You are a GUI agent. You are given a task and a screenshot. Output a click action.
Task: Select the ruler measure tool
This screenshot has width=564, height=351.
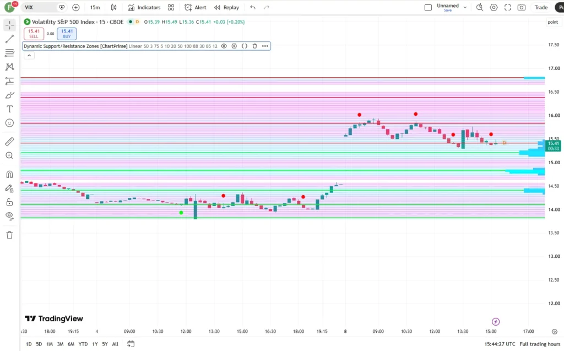(x=10, y=142)
